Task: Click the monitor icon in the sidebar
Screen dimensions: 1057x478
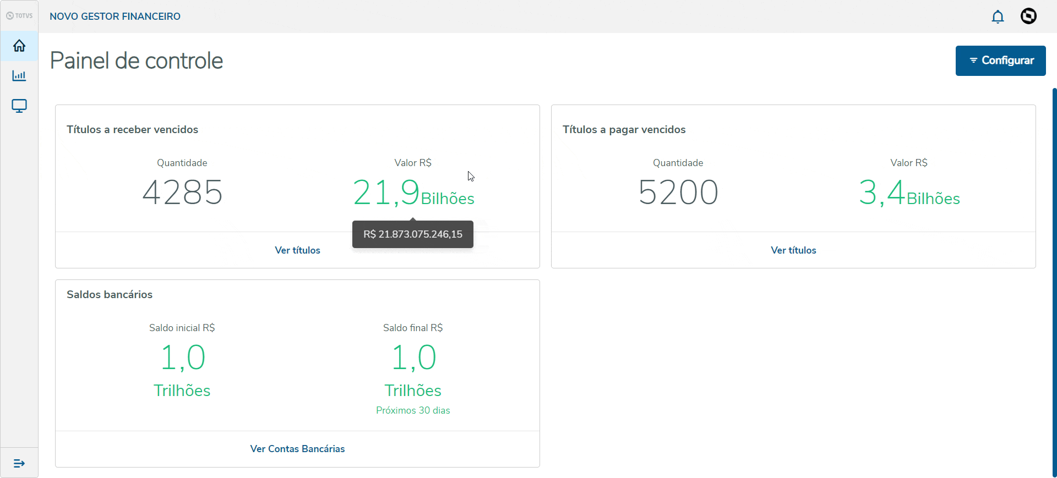Action: coord(19,106)
